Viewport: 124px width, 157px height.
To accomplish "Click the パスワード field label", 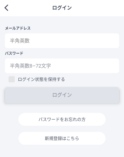I will click(x=14, y=53).
